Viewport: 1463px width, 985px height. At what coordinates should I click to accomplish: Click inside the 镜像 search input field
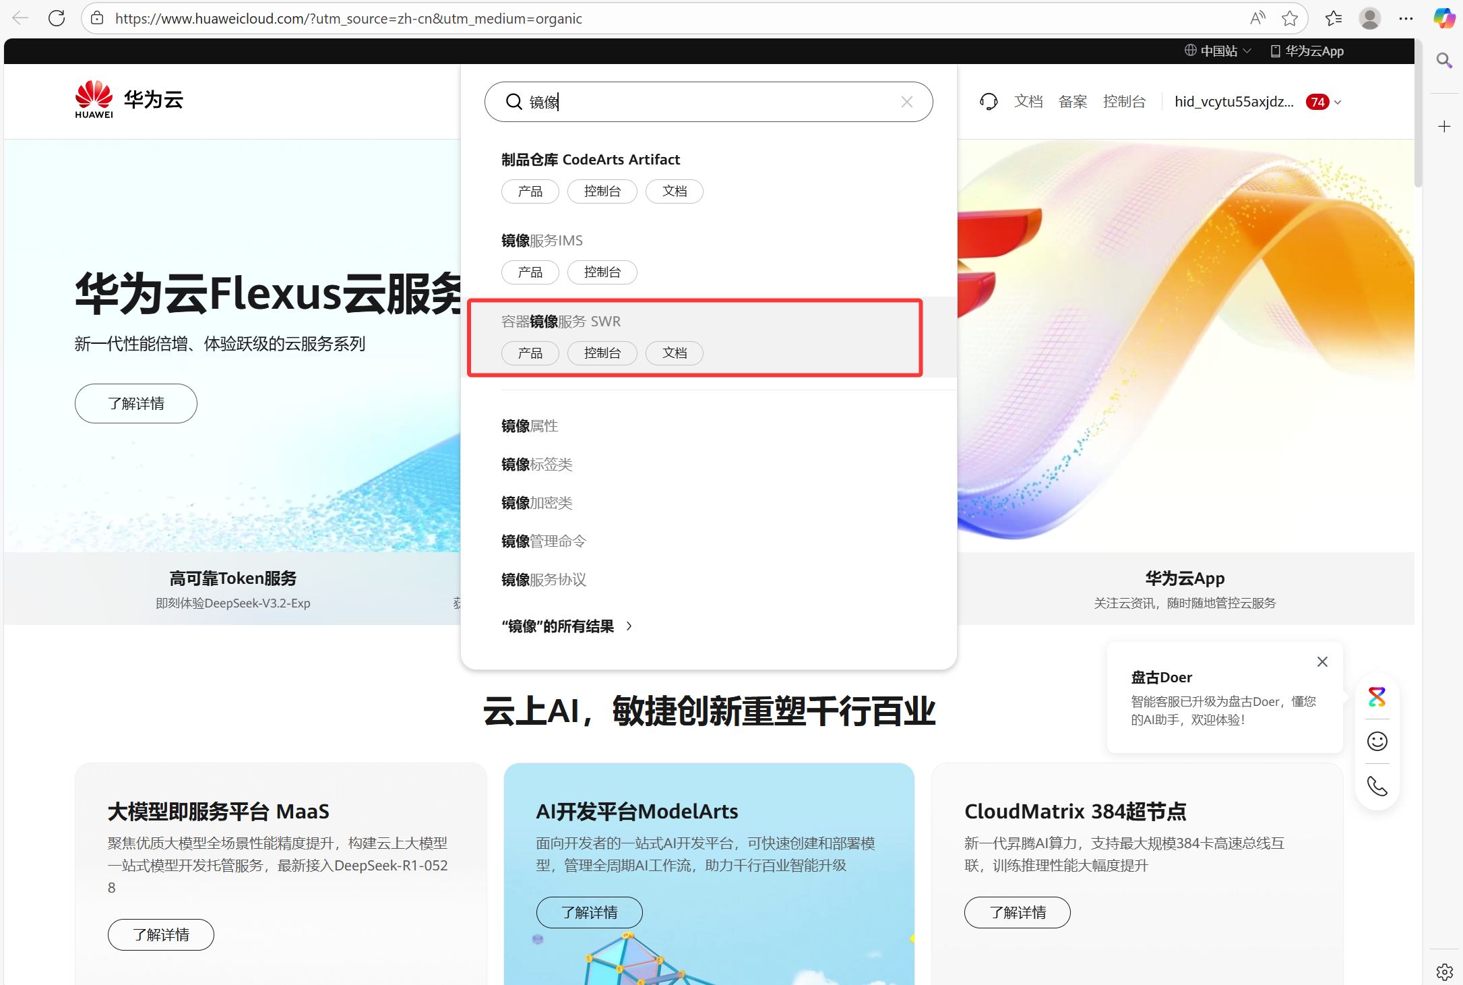click(x=708, y=102)
